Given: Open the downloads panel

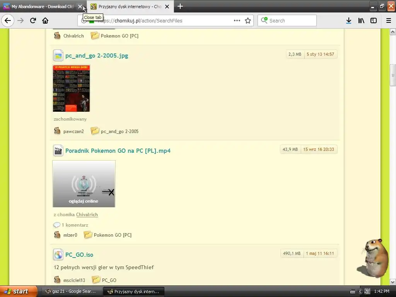Looking at the screenshot, I should pyautogui.click(x=348, y=20).
